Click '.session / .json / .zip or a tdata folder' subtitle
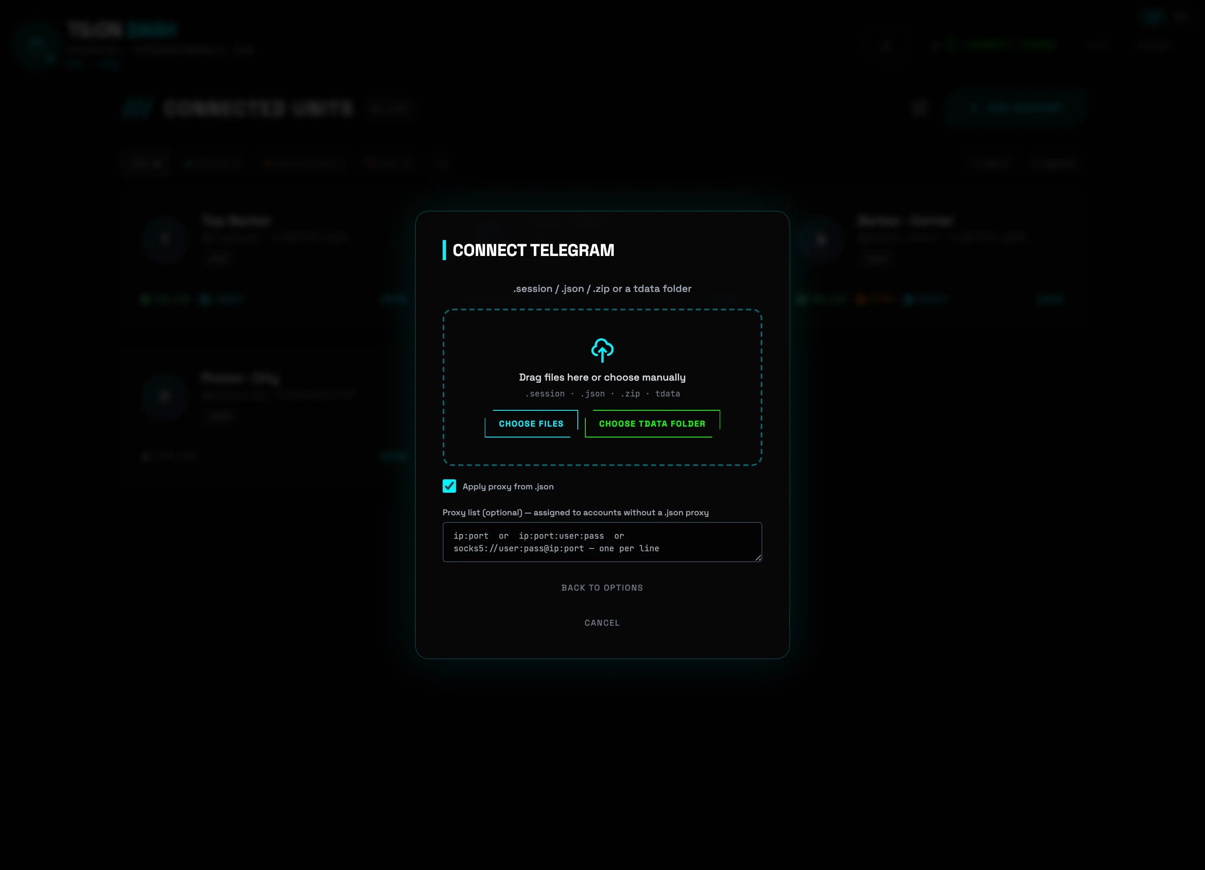 [602, 289]
